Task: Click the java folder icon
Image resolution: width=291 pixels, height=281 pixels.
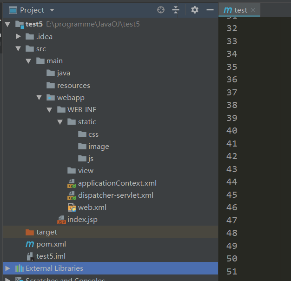Action: (51, 73)
